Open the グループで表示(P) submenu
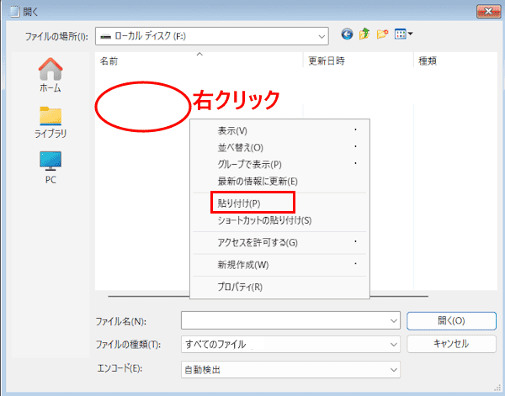 [279, 165]
